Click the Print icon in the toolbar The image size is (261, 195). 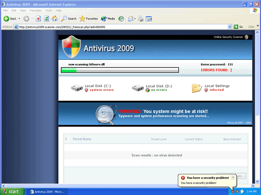[141, 18]
